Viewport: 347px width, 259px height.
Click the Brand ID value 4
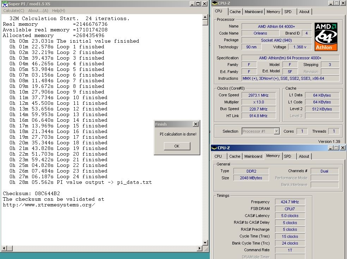306,33
